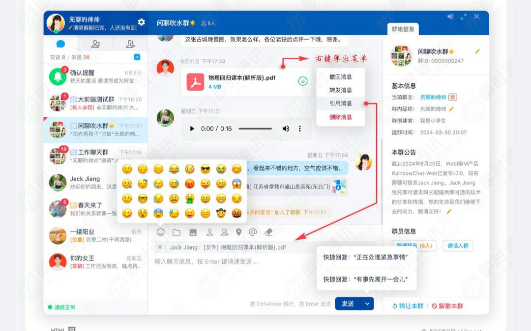Screen dimensions: 531x331
Task: Click the send file folder icon
Action: (177, 232)
